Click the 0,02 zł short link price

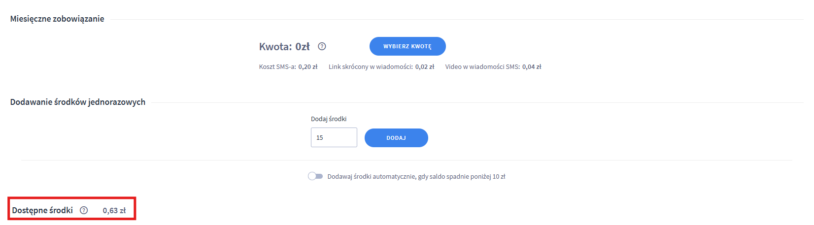425,67
